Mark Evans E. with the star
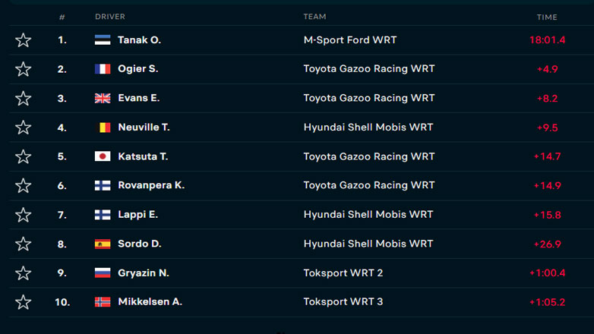The height and width of the screenshot is (334, 594). point(24,99)
